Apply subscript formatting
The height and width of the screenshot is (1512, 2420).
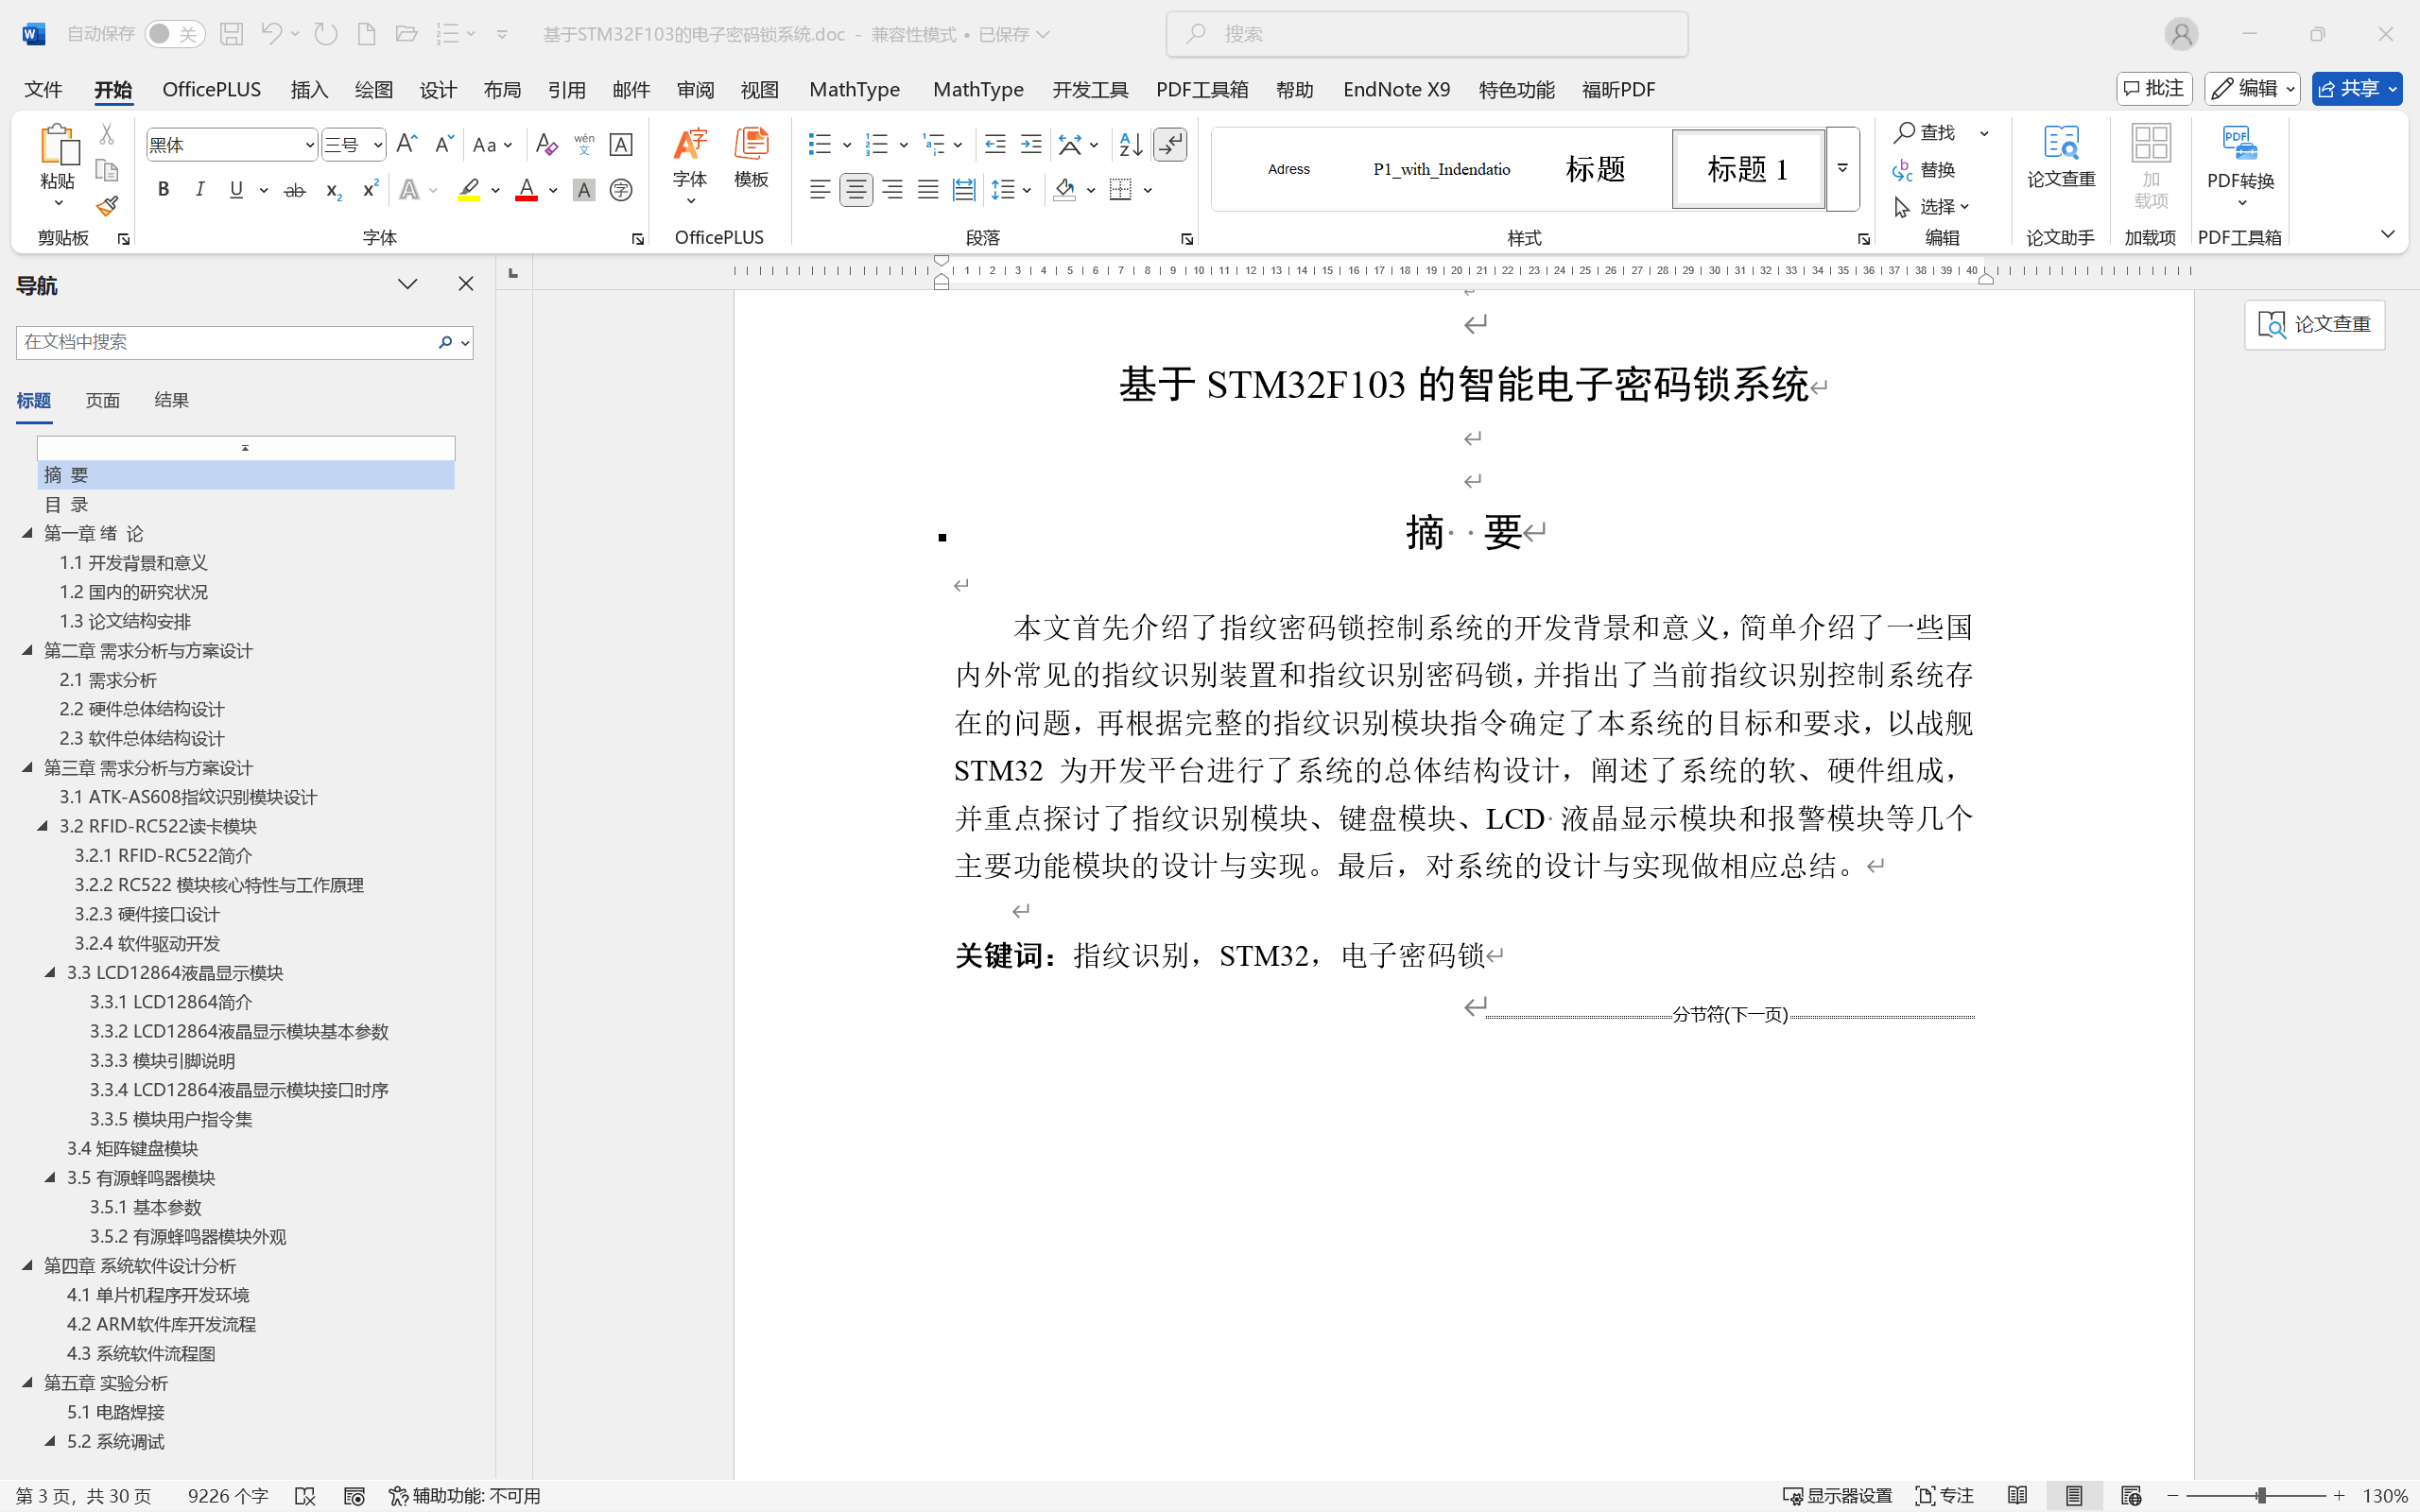pos(333,190)
